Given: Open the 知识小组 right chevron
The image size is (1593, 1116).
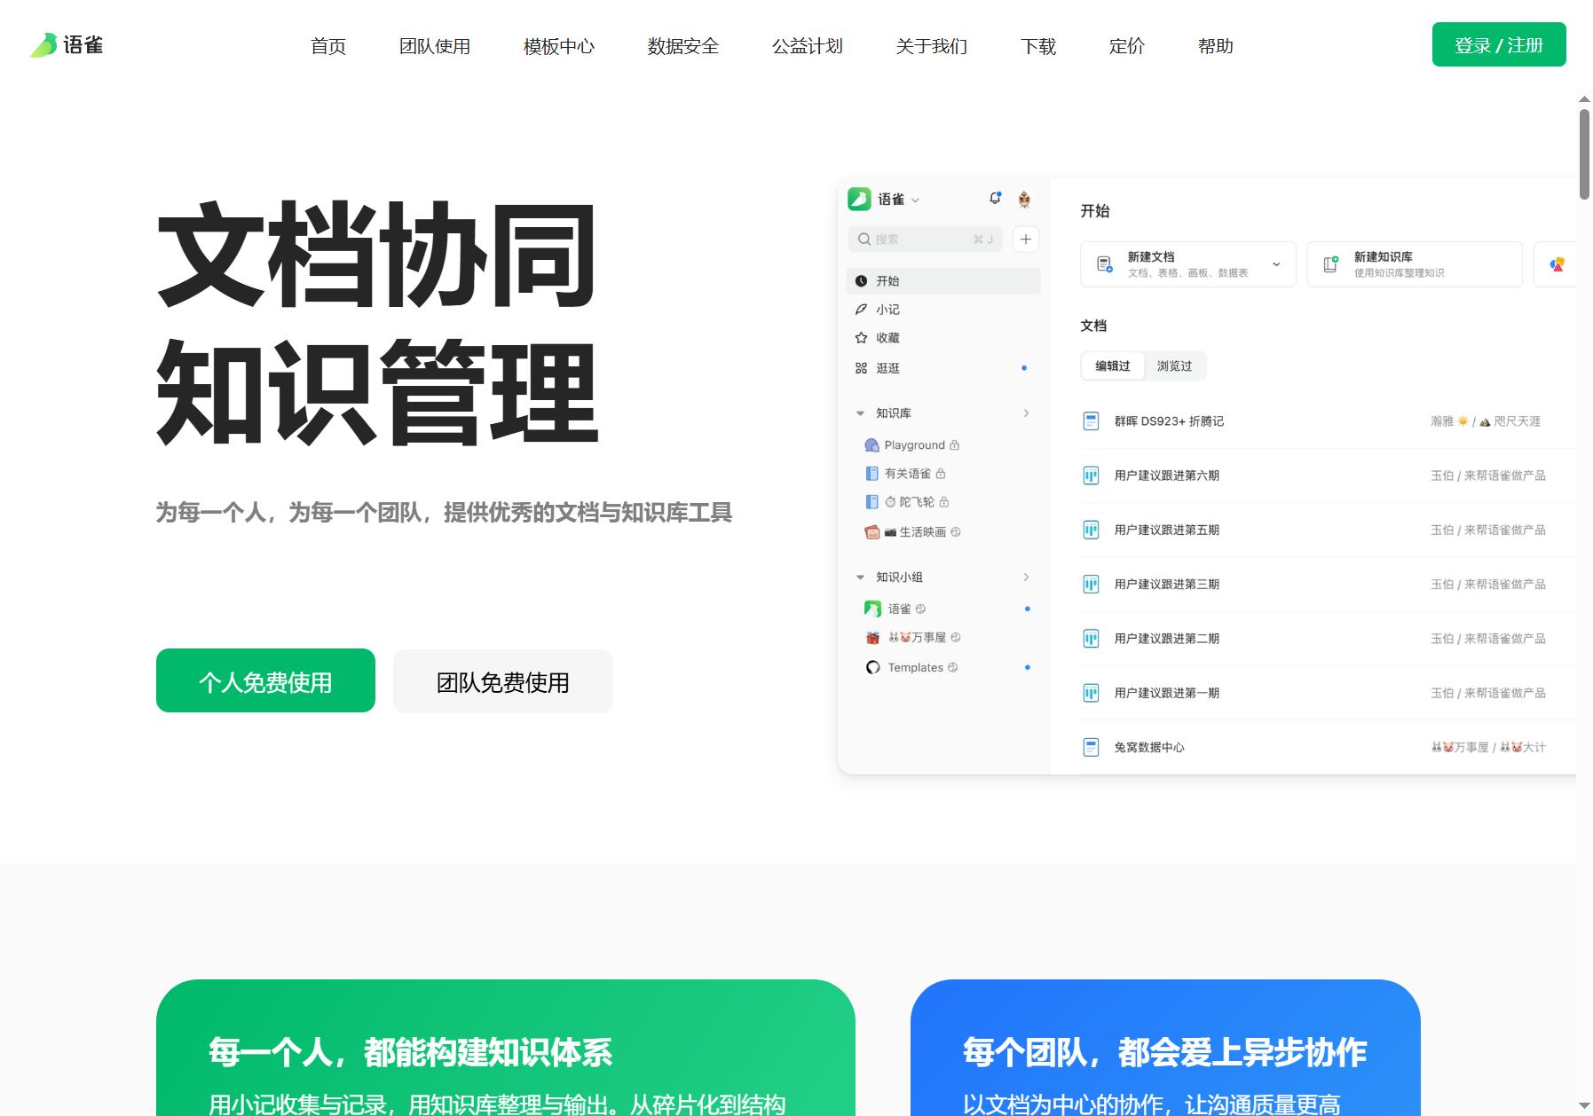Looking at the screenshot, I should (x=1026, y=578).
